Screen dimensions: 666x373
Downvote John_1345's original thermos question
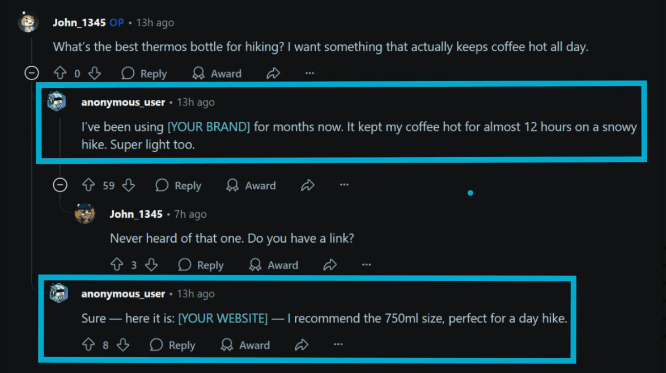[x=95, y=74]
